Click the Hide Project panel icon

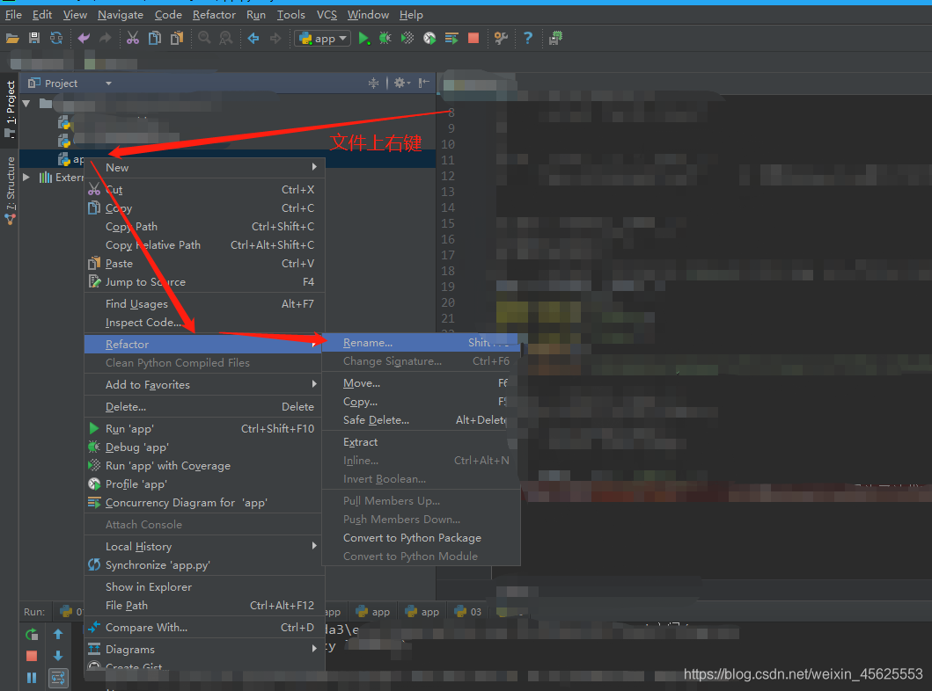point(423,84)
